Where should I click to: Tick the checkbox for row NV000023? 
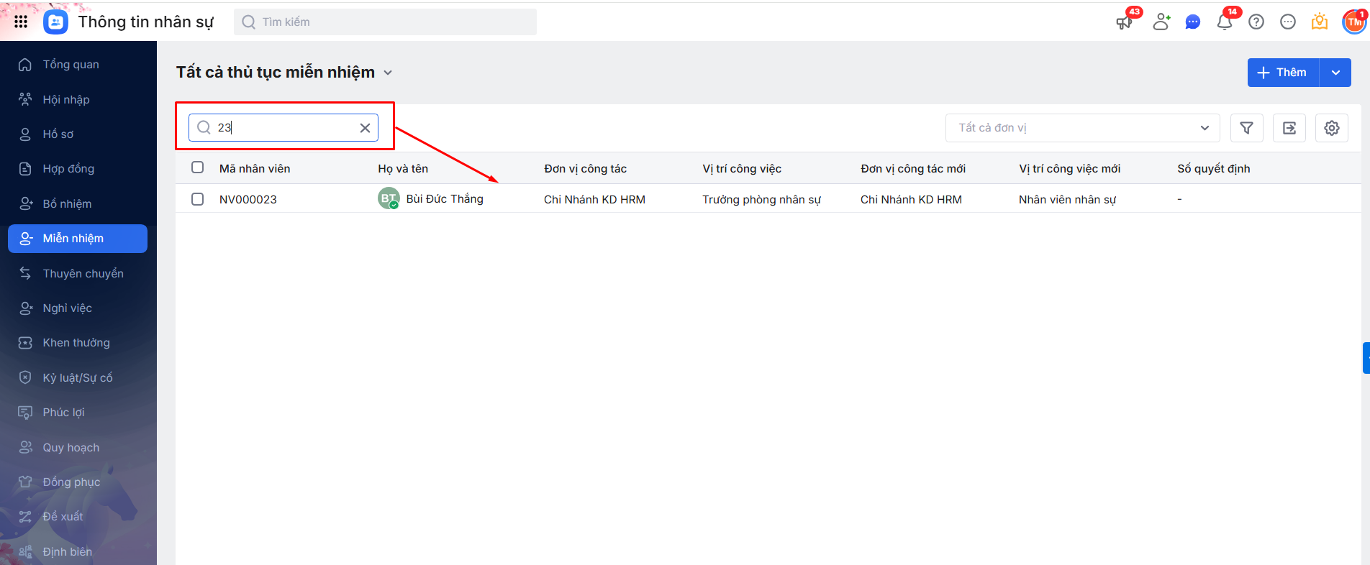(x=197, y=199)
